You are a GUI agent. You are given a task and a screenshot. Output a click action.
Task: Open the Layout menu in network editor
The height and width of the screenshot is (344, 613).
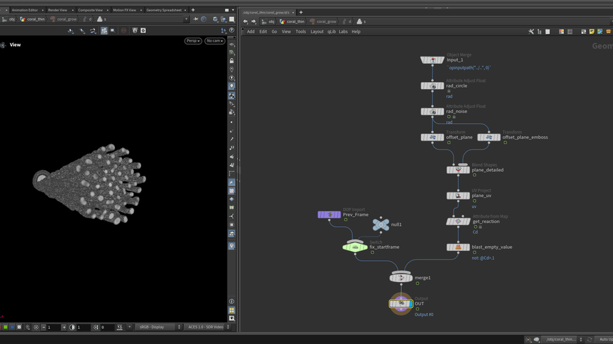pos(317,31)
